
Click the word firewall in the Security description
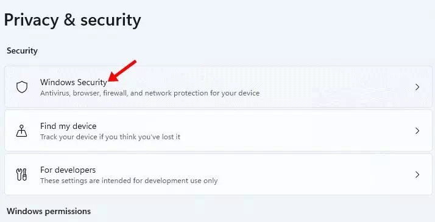pyautogui.click(x=115, y=93)
